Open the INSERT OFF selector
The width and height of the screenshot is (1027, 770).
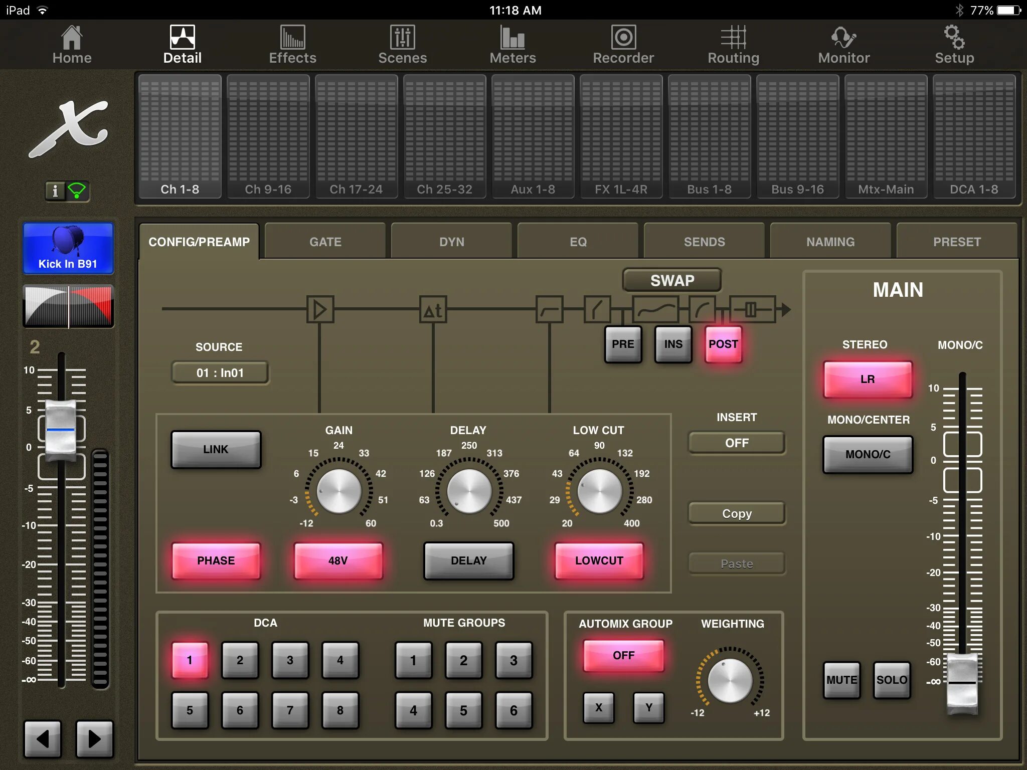[x=736, y=443]
